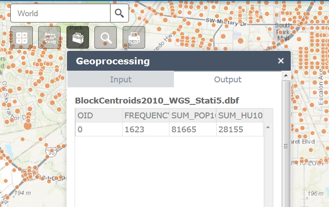Select the population sum 81665
The width and height of the screenshot is (329, 207).
pos(193,129)
